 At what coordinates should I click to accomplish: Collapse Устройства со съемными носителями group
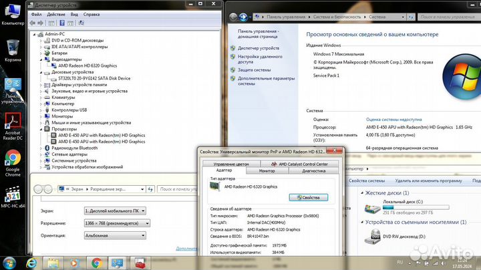pos(362,222)
